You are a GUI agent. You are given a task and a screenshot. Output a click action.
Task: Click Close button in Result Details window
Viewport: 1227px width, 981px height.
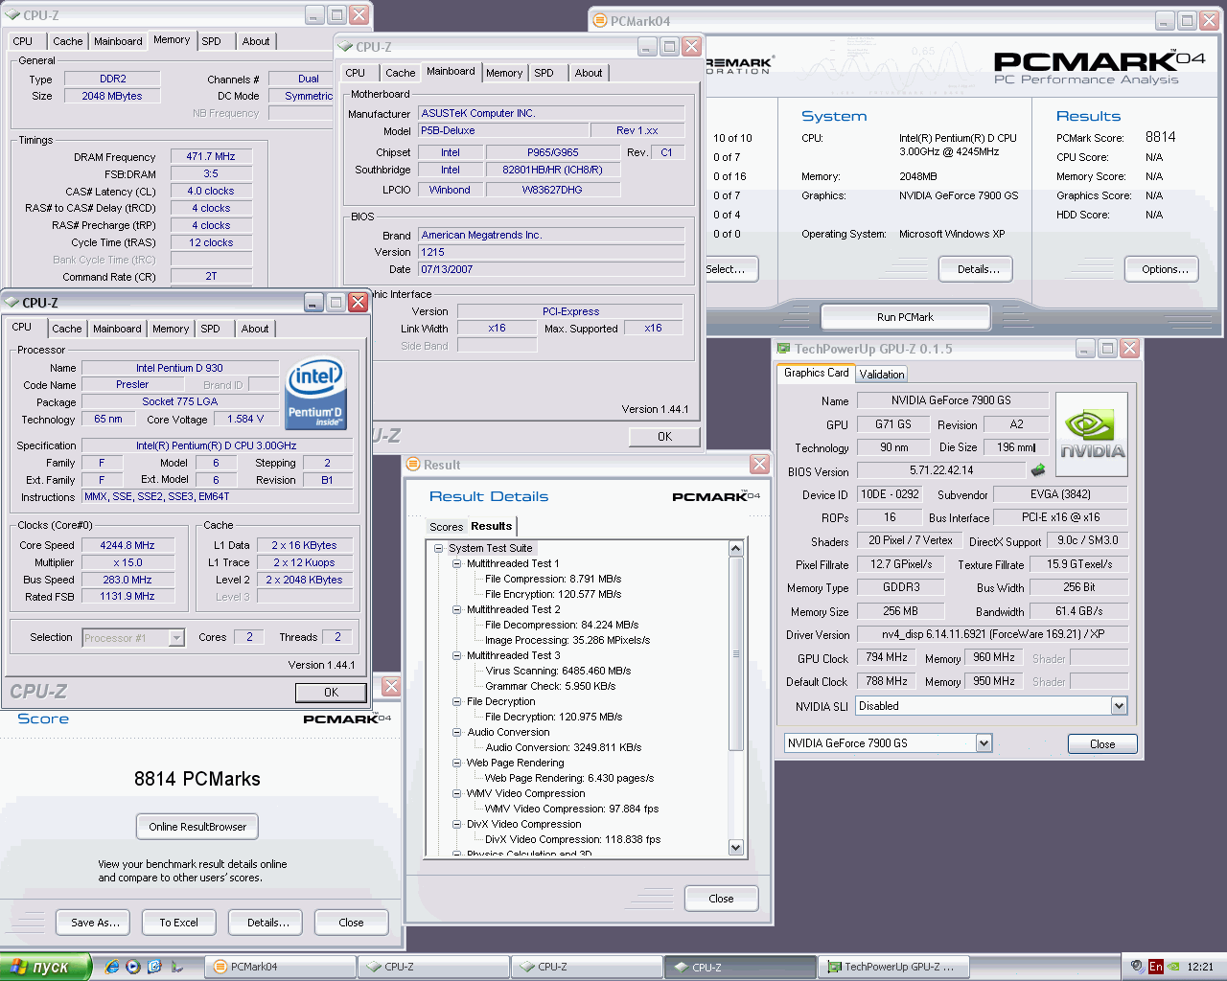tap(721, 899)
